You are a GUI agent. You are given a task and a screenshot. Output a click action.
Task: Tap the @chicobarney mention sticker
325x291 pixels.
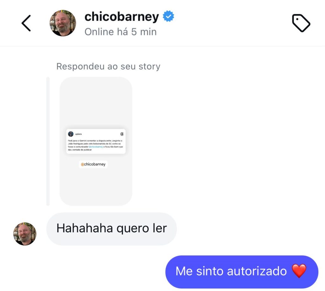(x=93, y=164)
